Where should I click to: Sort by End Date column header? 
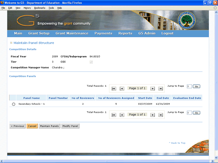pyautogui.click(x=163, y=98)
